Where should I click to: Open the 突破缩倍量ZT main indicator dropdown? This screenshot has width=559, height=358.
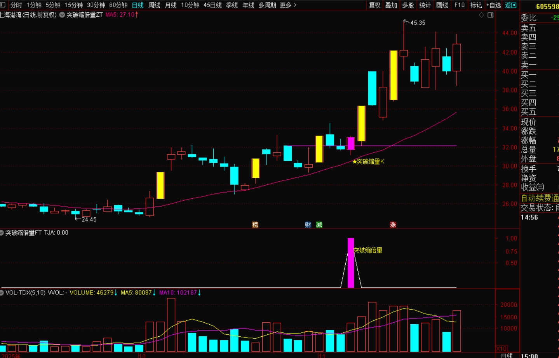coord(62,15)
